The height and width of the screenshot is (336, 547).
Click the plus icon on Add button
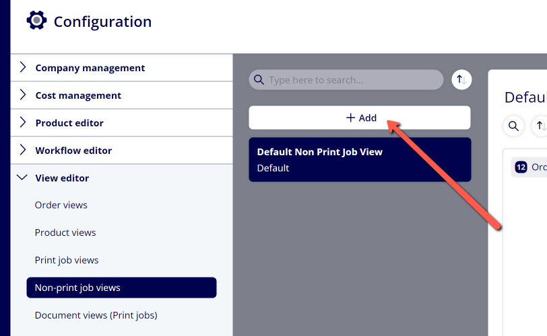point(350,118)
